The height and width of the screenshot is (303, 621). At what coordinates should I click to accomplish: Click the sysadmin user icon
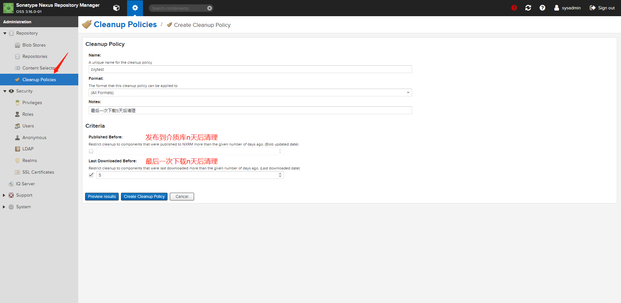point(556,8)
